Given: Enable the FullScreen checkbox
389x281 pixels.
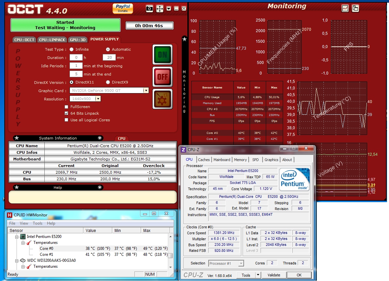Looking at the screenshot, I should click(67, 107).
